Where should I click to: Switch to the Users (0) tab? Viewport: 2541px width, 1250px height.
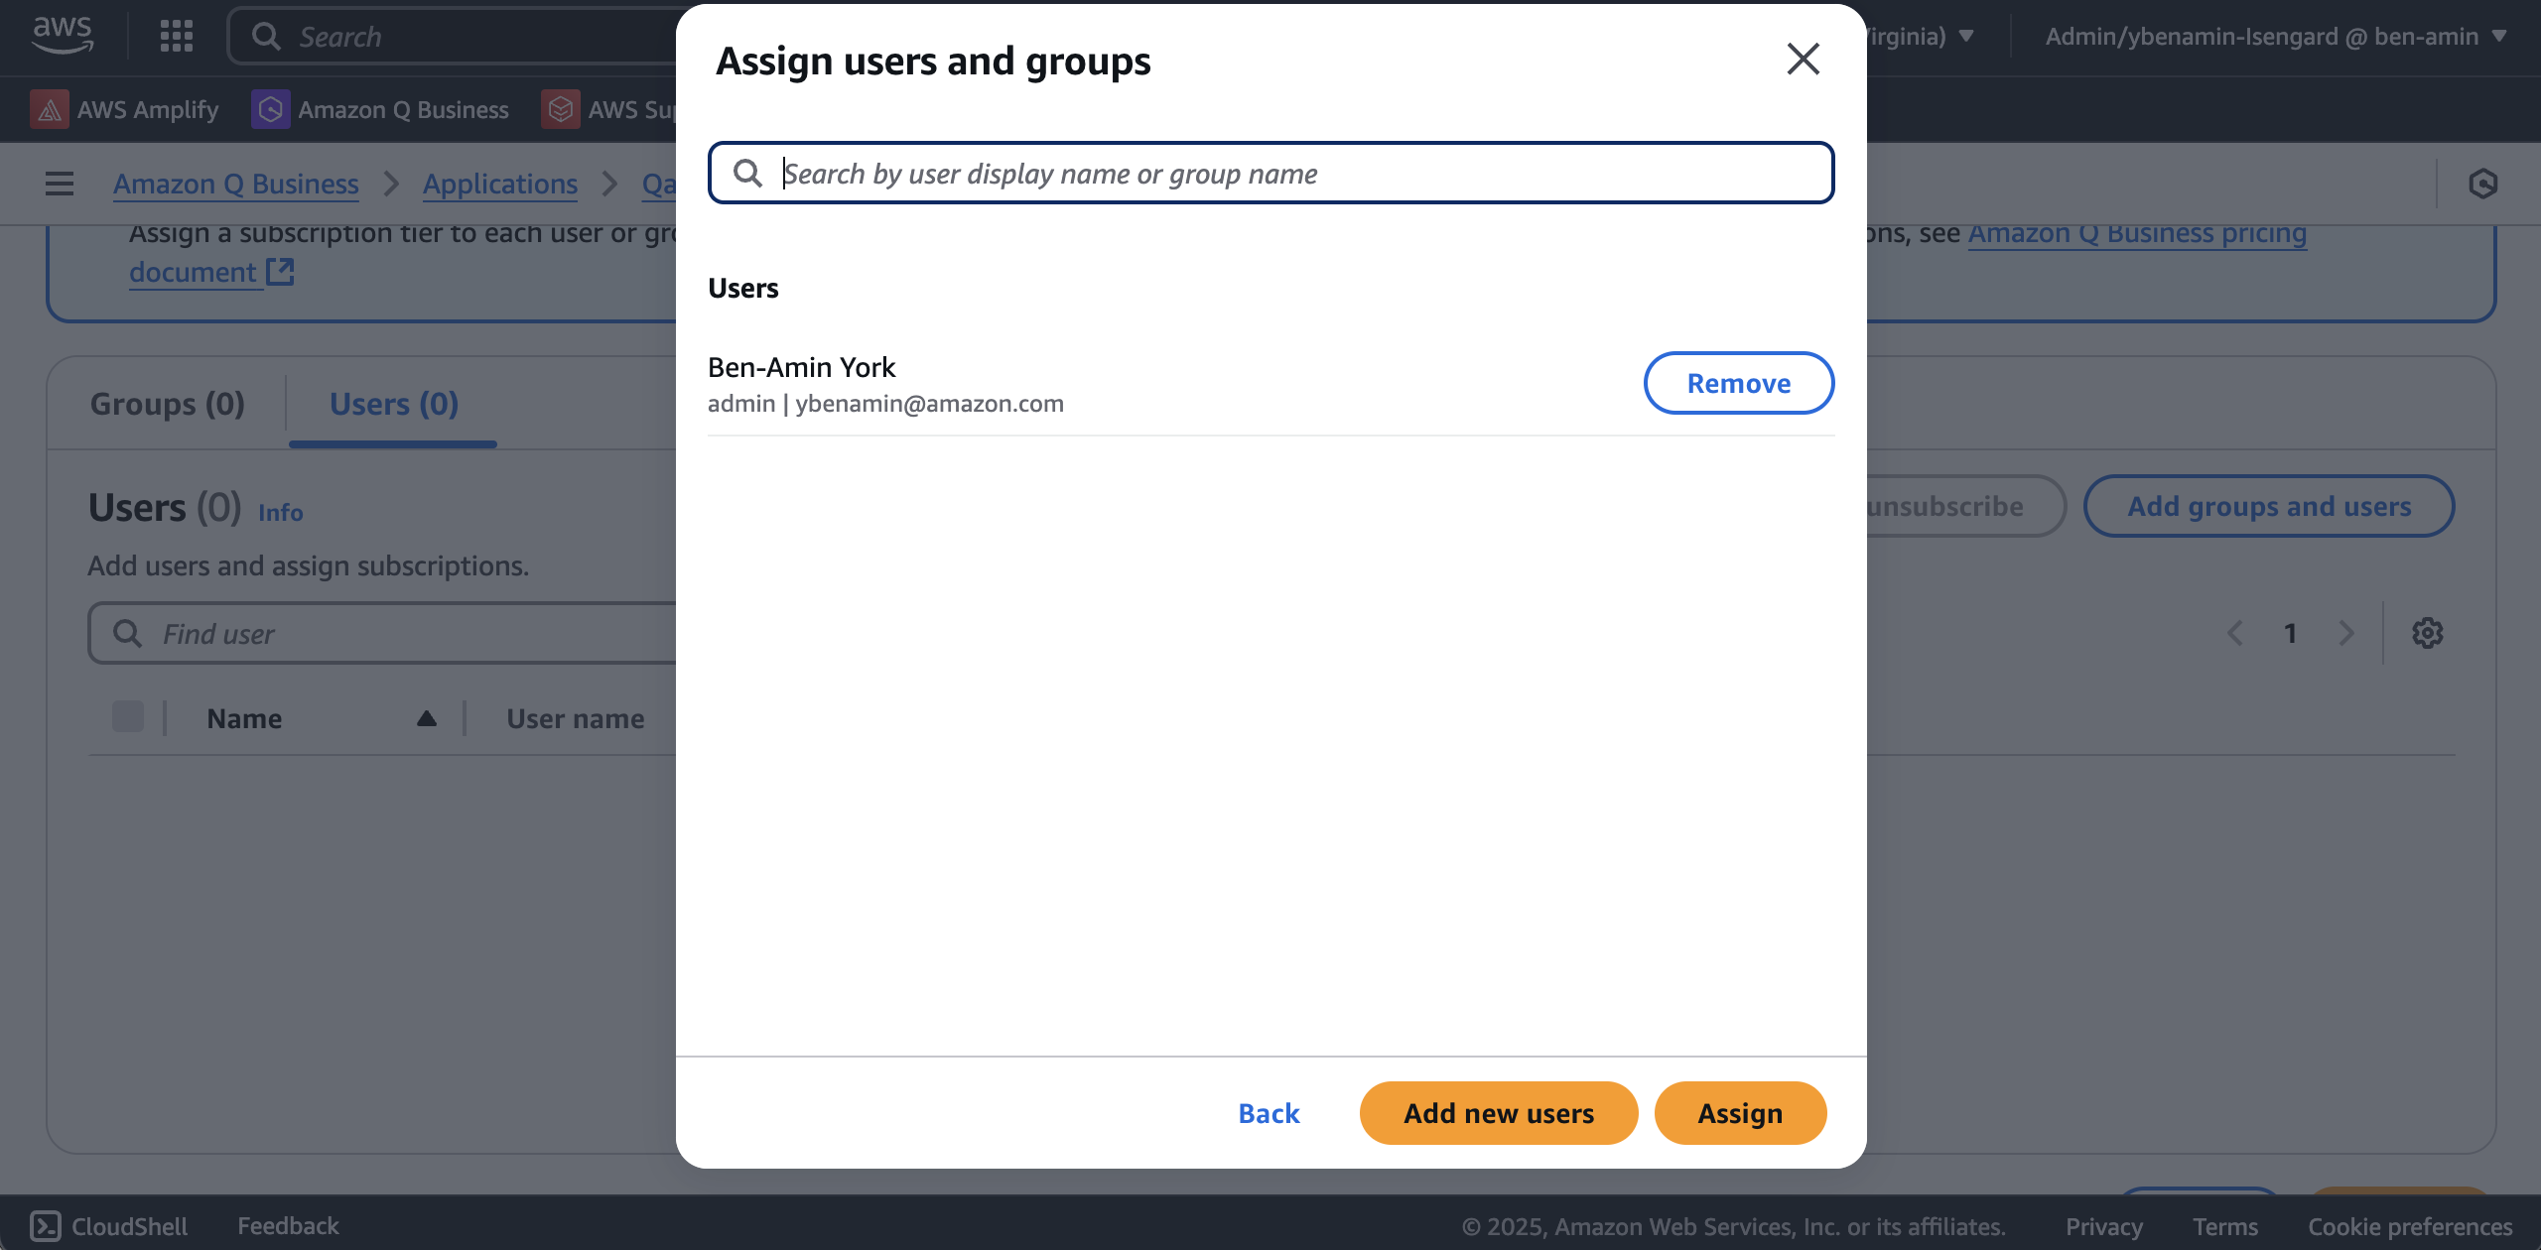tap(391, 403)
